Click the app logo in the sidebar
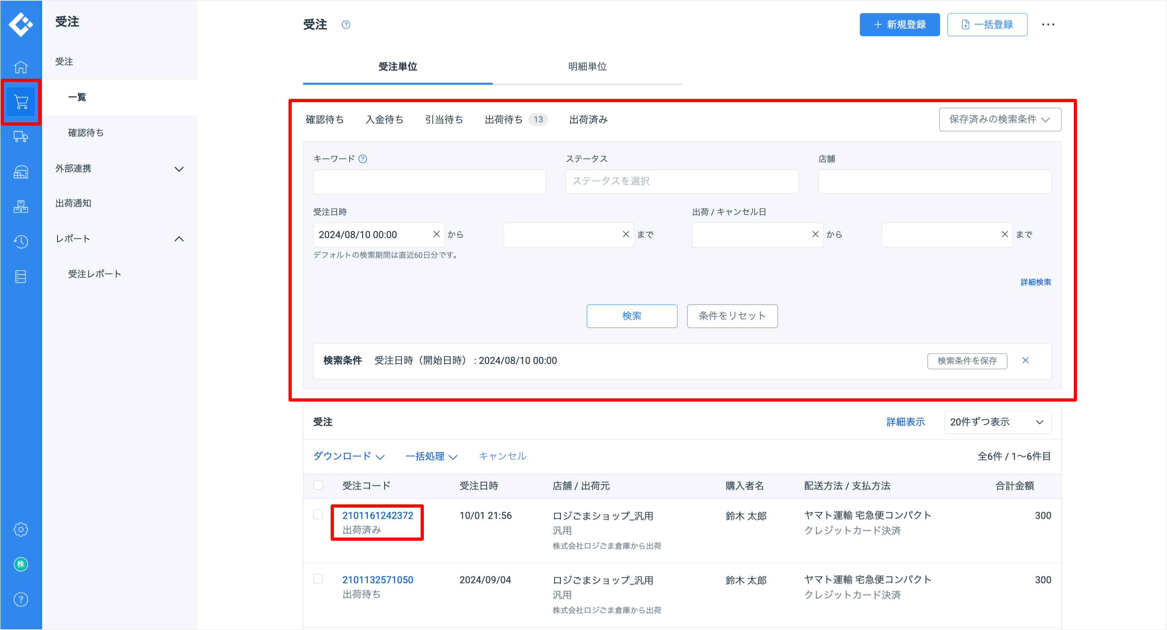Image resolution: width=1167 pixels, height=630 pixels. point(21,23)
